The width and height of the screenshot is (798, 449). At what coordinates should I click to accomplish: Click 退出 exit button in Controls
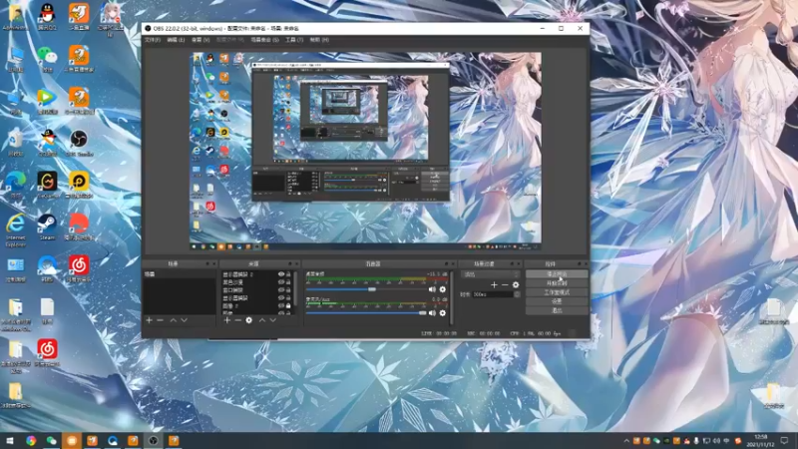click(x=557, y=310)
